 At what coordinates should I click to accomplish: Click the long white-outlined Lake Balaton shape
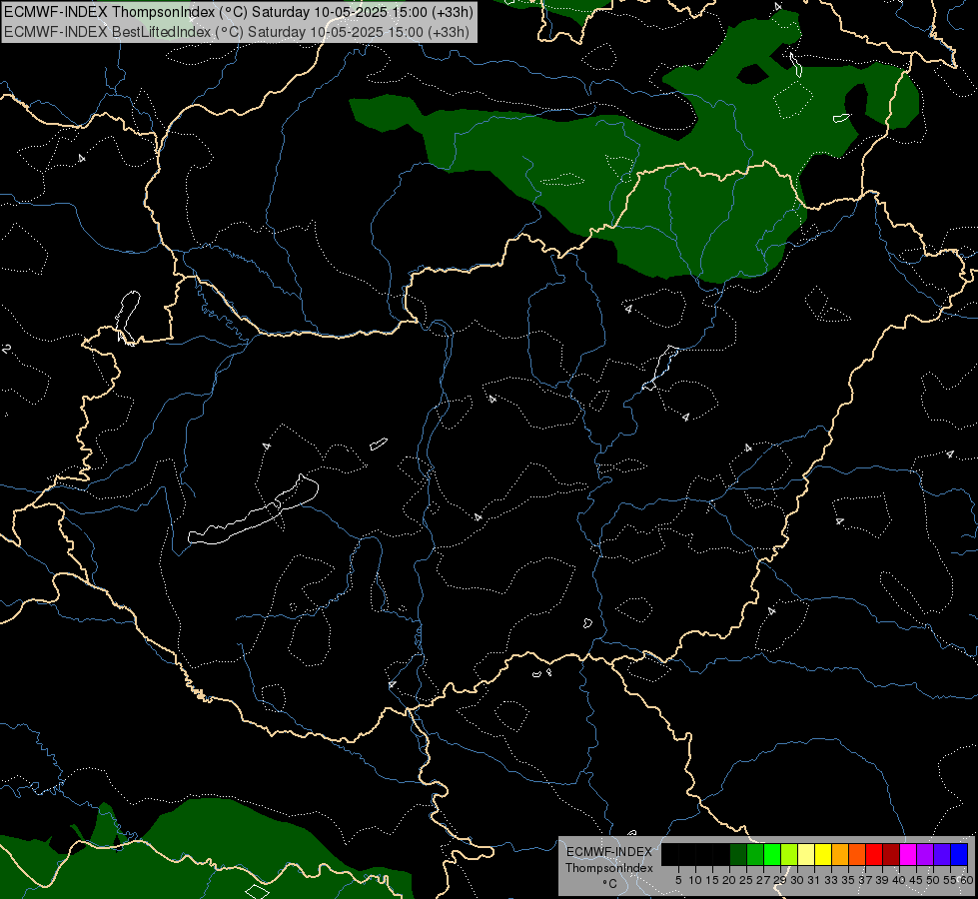pyautogui.click(x=254, y=510)
